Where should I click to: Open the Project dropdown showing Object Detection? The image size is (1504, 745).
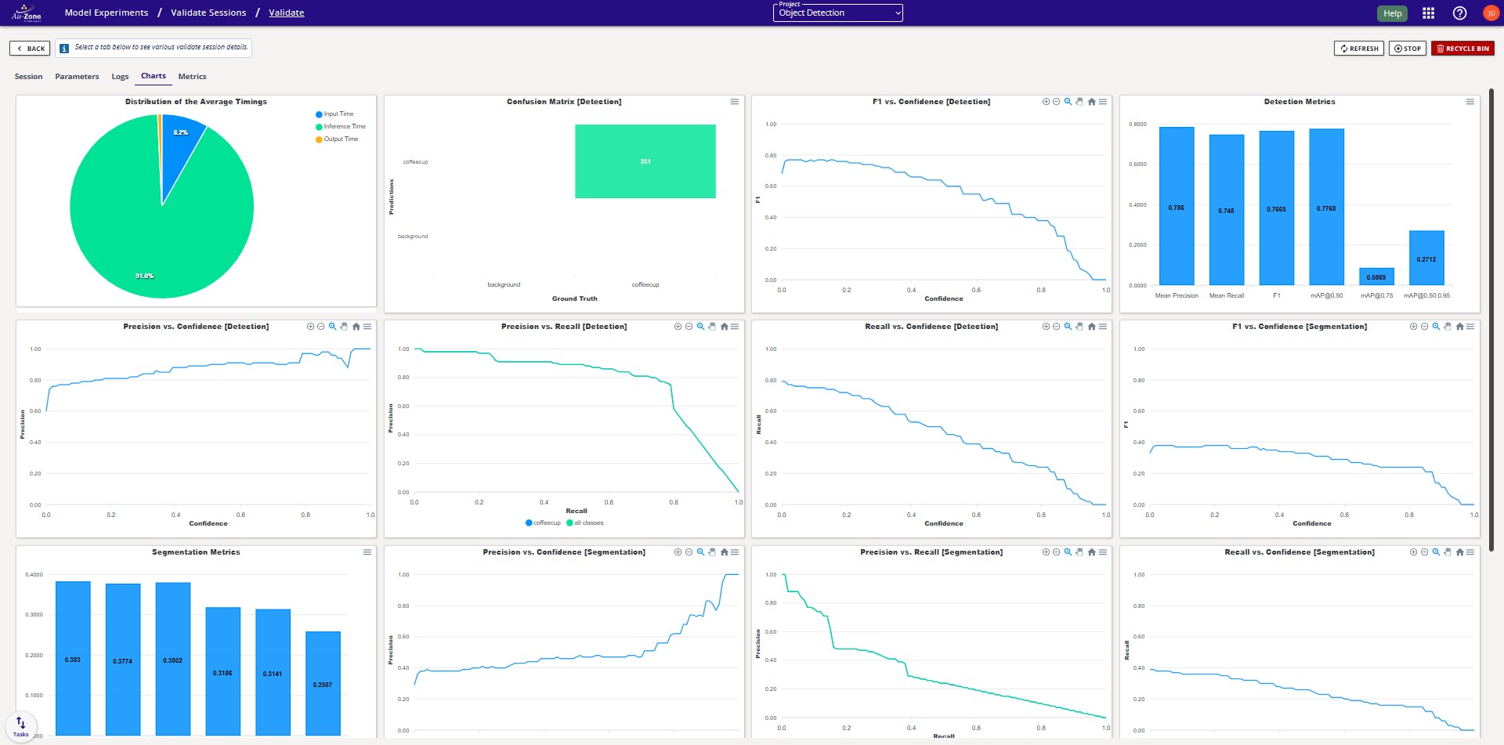837,13
